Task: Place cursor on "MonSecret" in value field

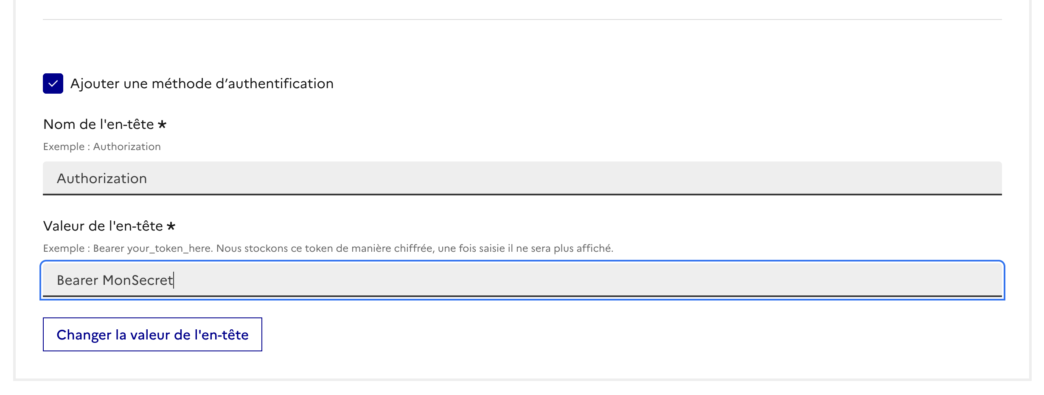Action: coord(138,280)
